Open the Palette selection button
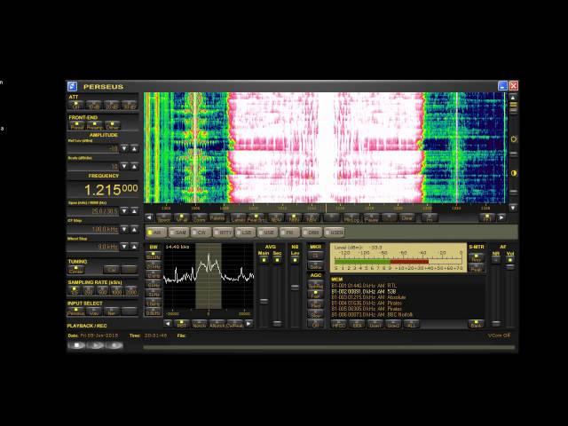This screenshot has height=426, width=568. 217,217
